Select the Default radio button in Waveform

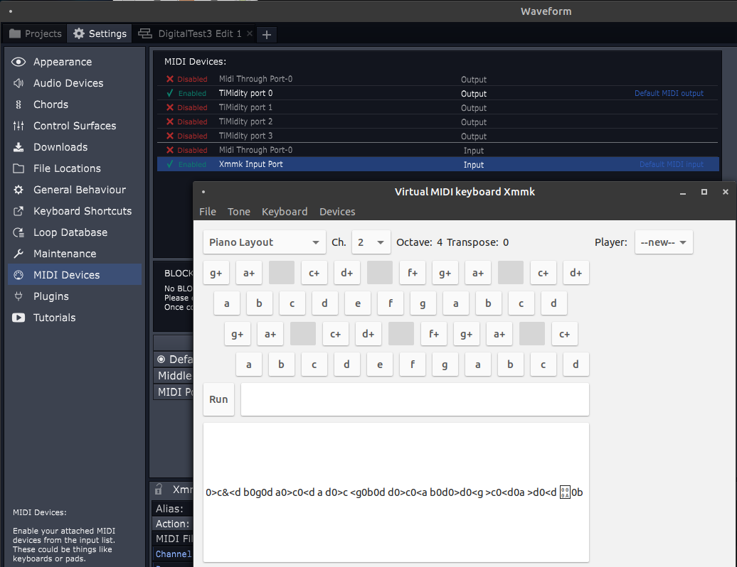click(x=161, y=359)
